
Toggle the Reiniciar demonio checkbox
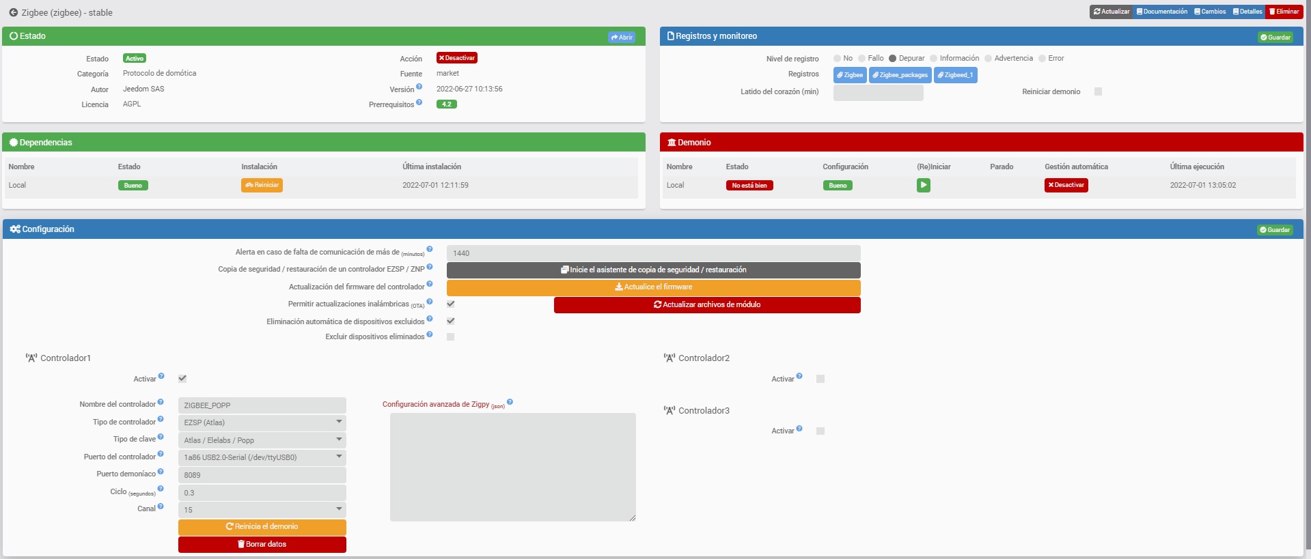click(x=1098, y=91)
